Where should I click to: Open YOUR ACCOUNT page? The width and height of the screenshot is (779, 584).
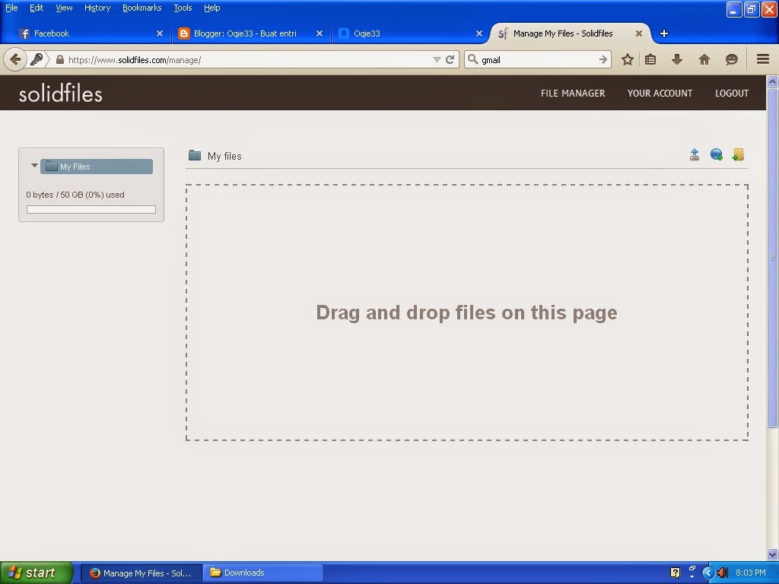point(660,93)
